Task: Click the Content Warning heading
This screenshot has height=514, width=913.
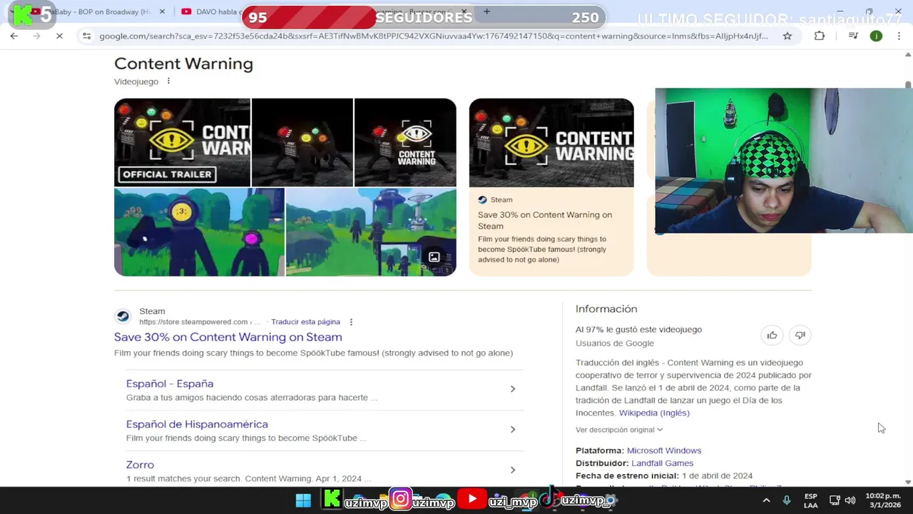Action: 183,64
